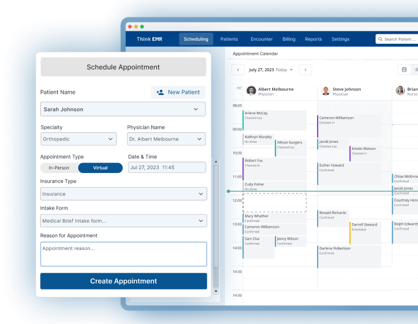Click Steve Johnson's avatar photo
Image resolution: width=418 pixels, height=324 pixels.
click(326, 91)
